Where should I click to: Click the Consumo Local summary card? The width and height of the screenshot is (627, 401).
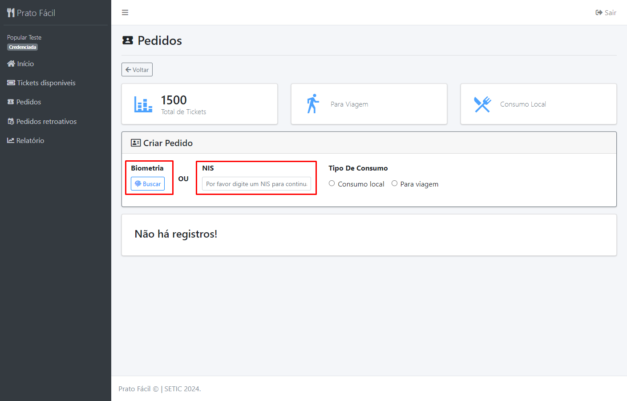click(538, 104)
